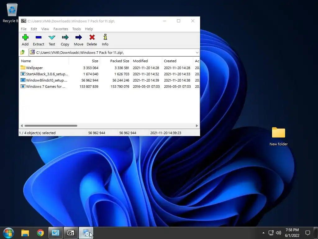Open the network tray icon
The height and width of the screenshot is (239, 318).
click(x=271, y=233)
